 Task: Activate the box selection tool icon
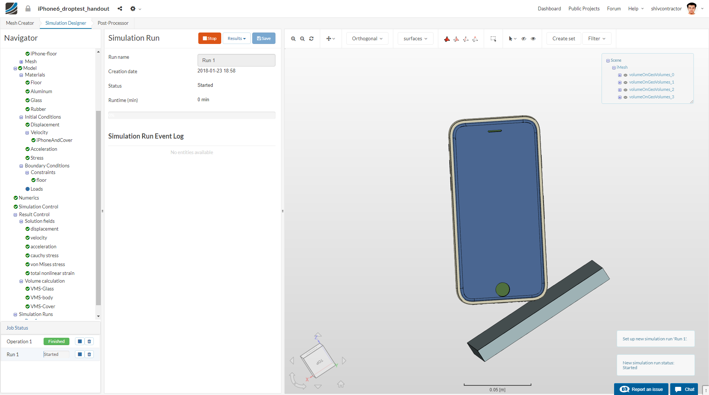(493, 39)
